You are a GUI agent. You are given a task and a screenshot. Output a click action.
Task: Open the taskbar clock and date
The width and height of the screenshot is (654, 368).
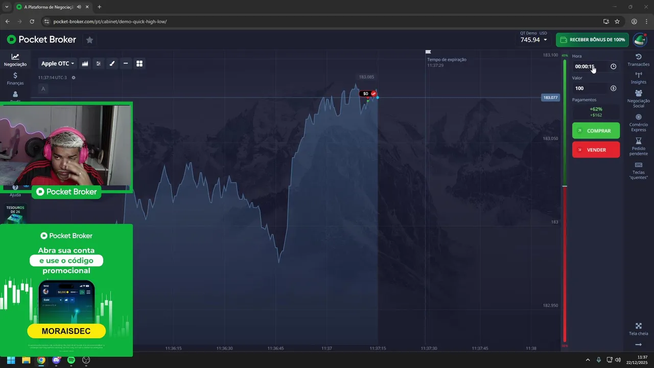pyautogui.click(x=638, y=359)
